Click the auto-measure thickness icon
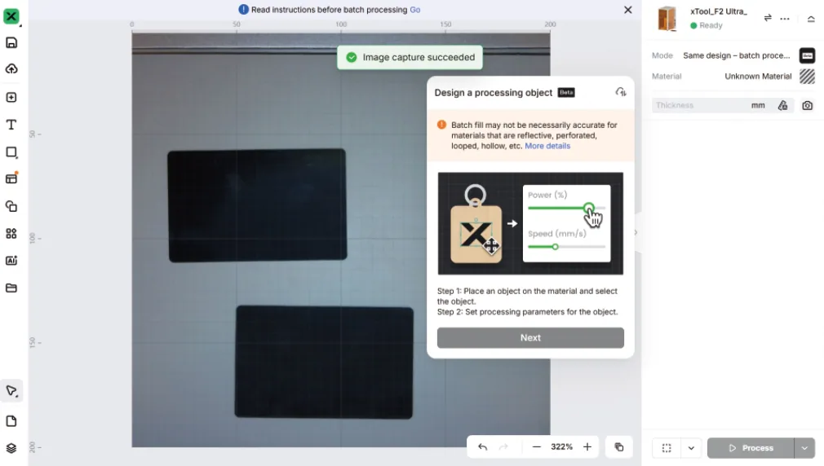Image resolution: width=824 pixels, height=466 pixels. (783, 105)
